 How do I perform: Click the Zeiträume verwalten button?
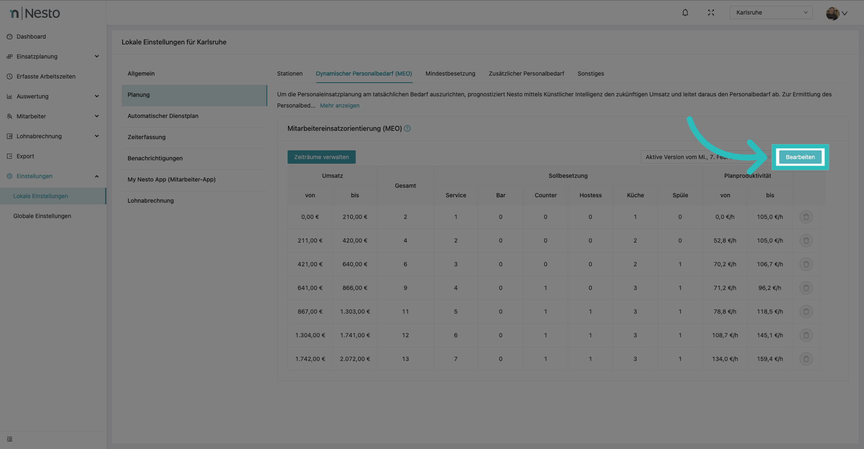(x=321, y=157)
